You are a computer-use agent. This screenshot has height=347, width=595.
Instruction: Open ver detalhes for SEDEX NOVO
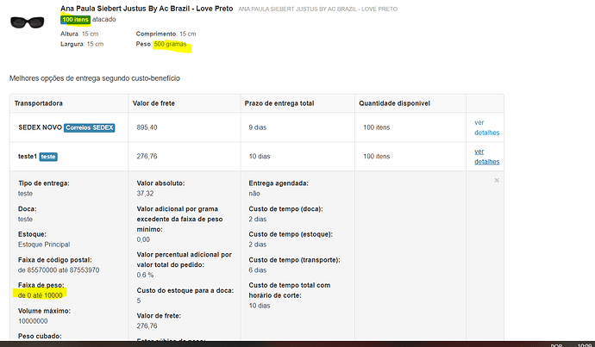click(486, 127)
